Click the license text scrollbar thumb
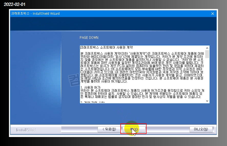This screenshot has height=146, width=227. click(x=207, y=54)
